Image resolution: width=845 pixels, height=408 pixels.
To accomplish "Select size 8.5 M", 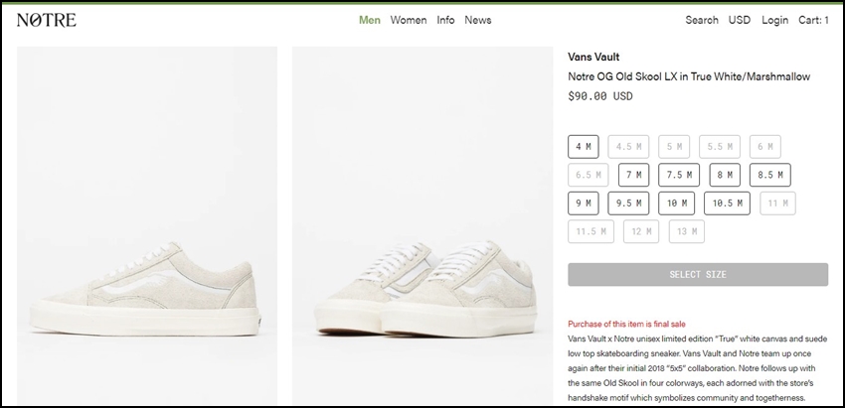I will click(x=770, y=175).
